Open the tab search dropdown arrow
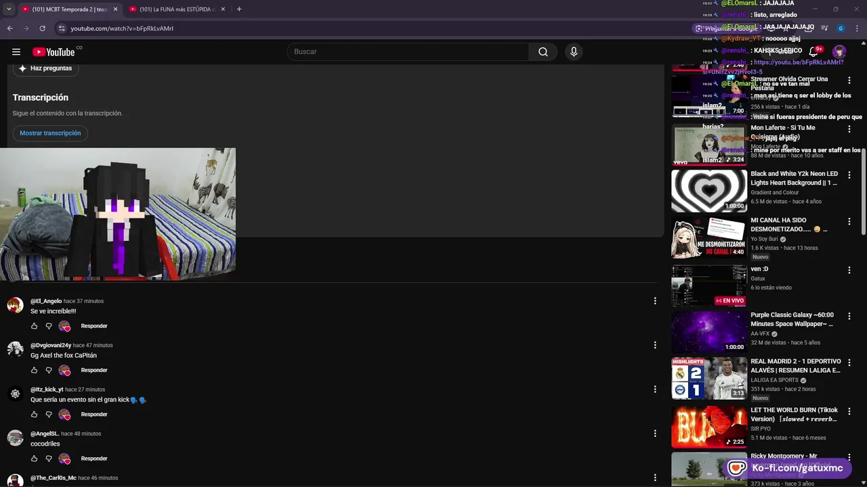 point(8,9)
